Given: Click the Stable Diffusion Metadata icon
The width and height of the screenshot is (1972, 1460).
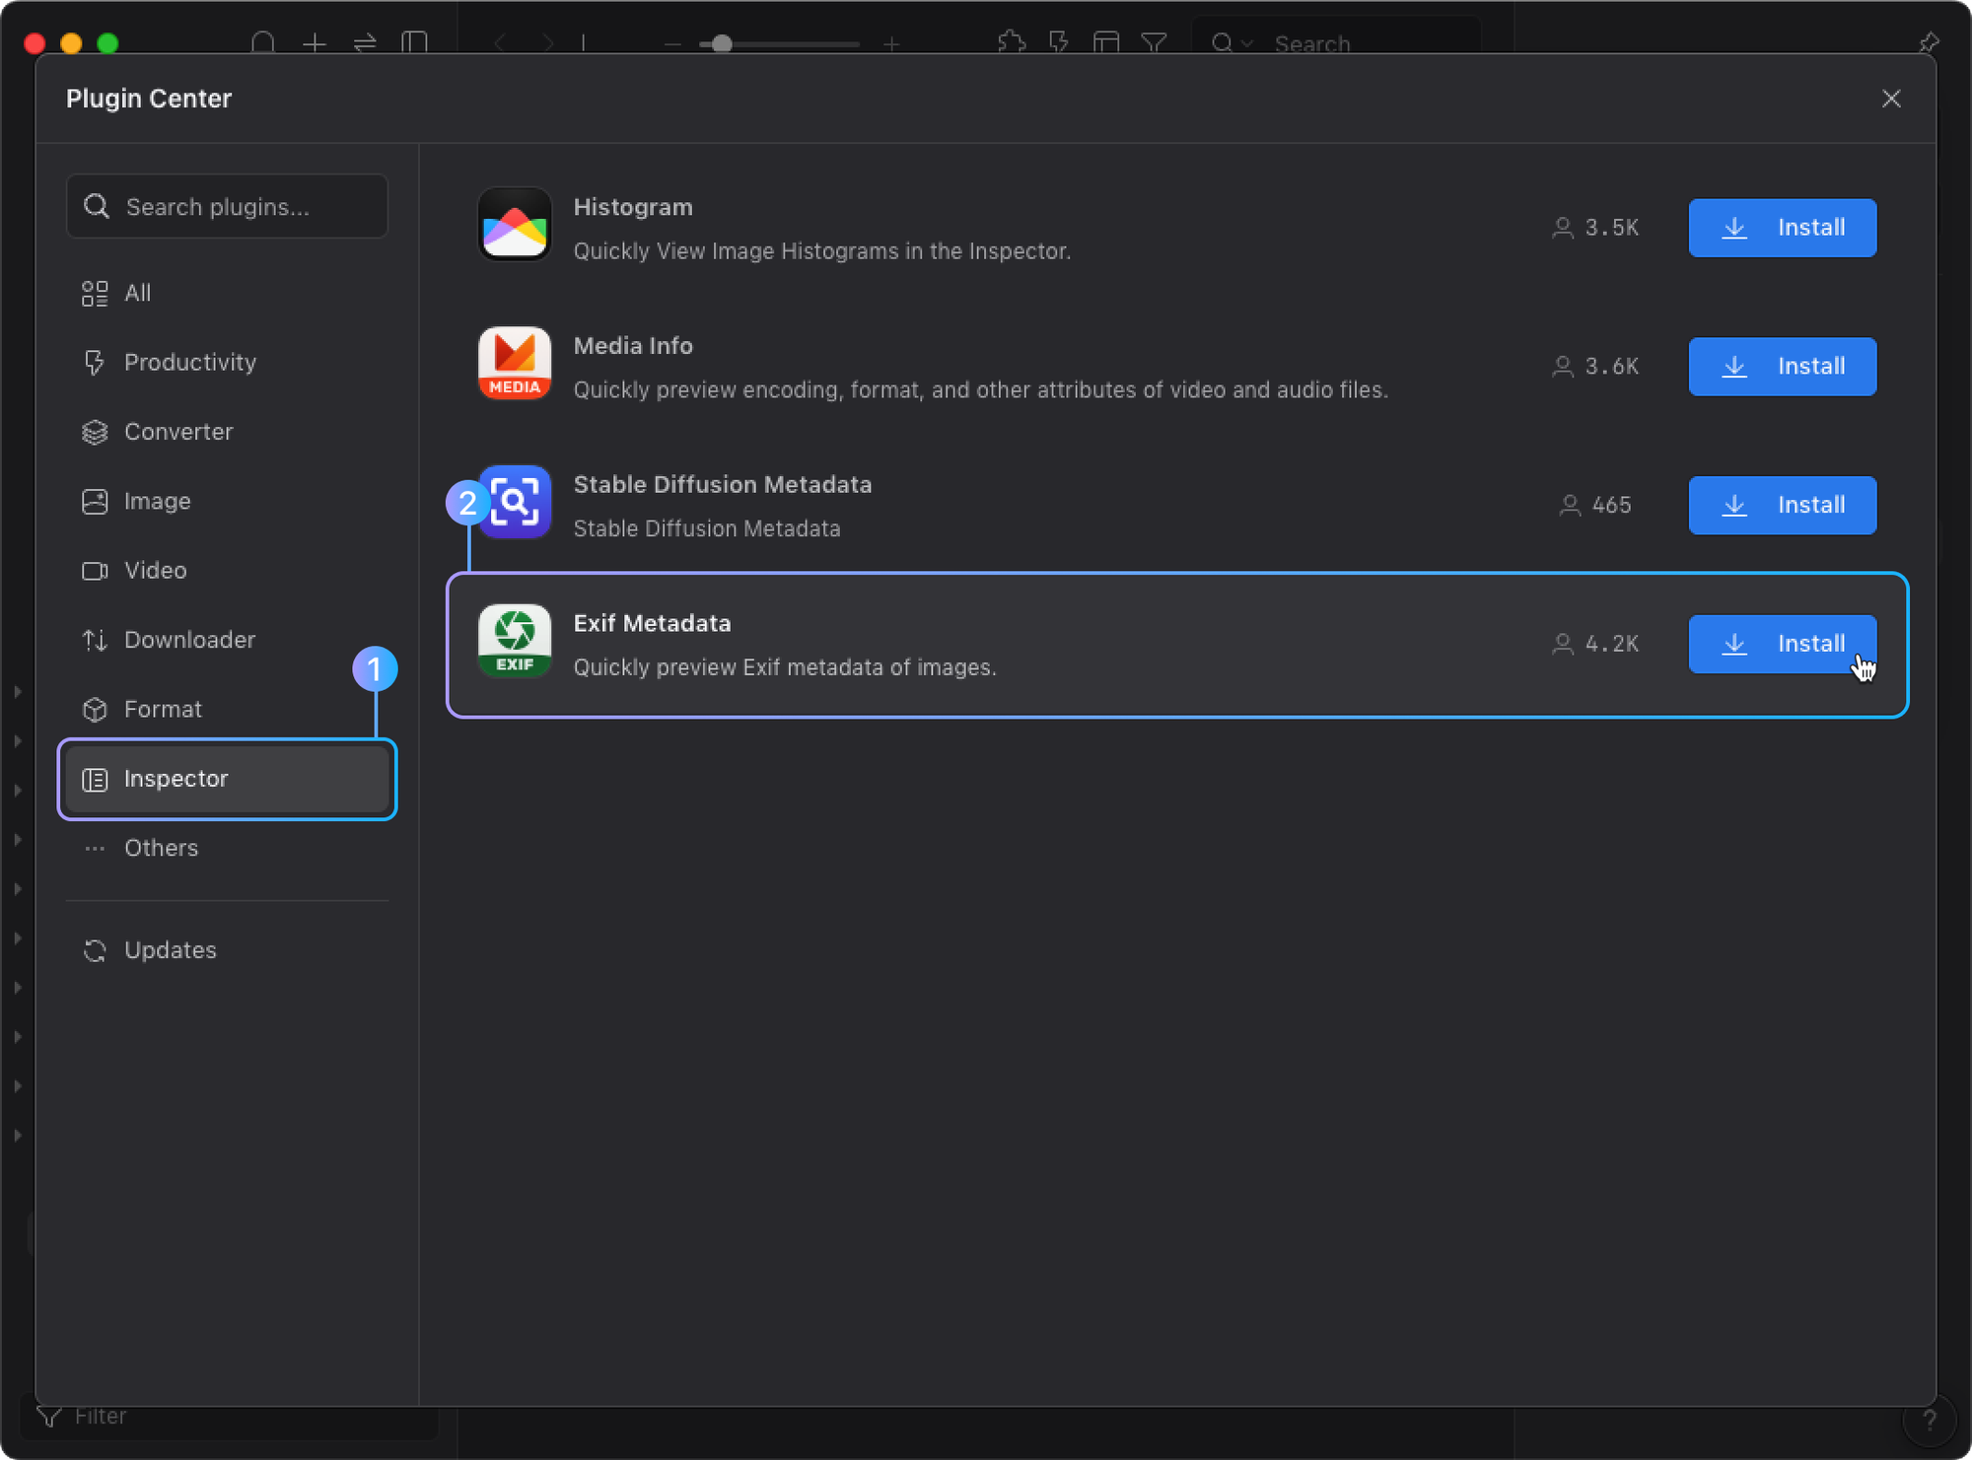Looking at the screenshot, I should point(516,503).
